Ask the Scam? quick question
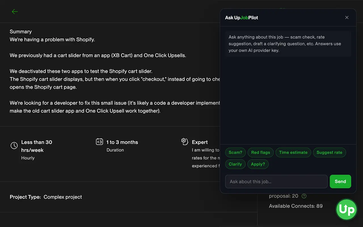This screenshot has height=227, width=363. click(x=235, y=152)
